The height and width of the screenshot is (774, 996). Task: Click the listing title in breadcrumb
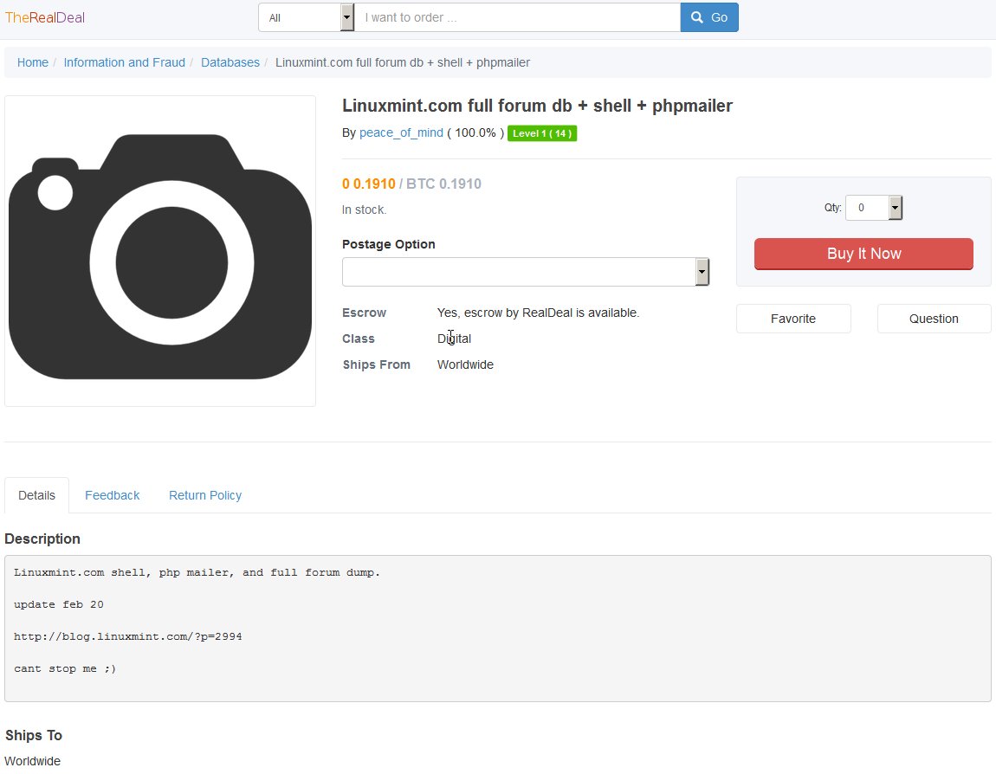pos(403,62)
